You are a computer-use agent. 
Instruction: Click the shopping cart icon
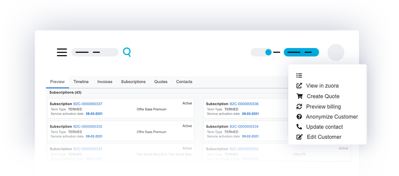[x=300, y=96]
